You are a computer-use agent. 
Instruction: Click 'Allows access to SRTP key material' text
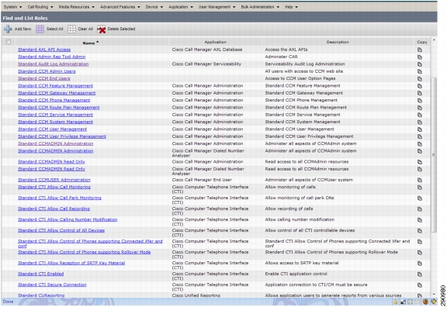pyautogui.click(x=302, y=263)
